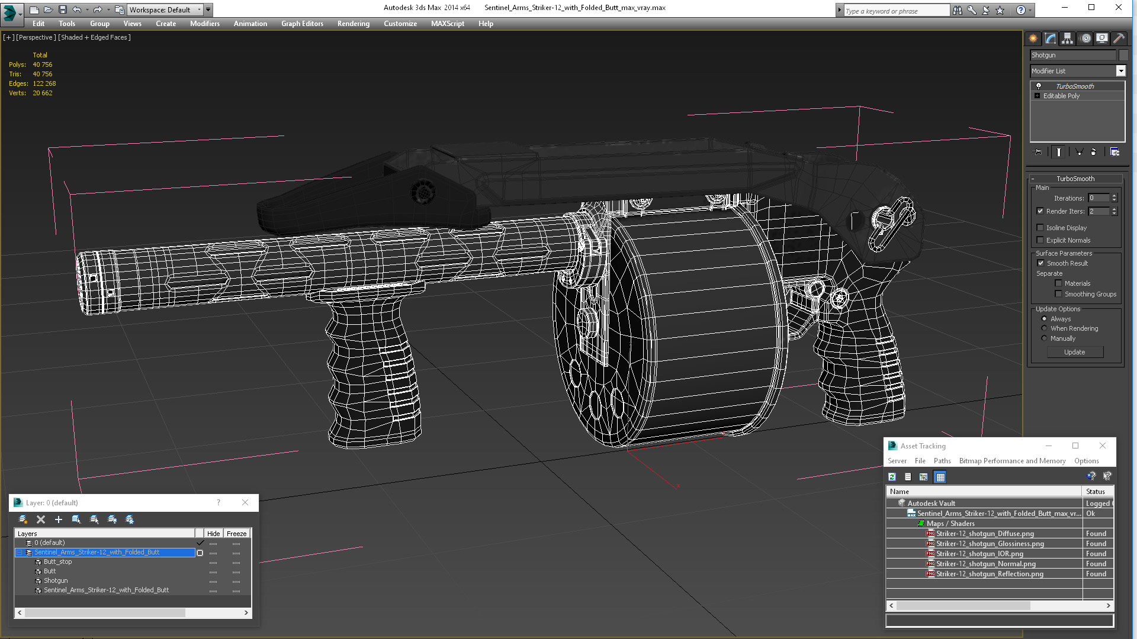Open Configure Modifier Sets icon
The width and height of the screenshot is (1137, 639).
[1114, 152]
